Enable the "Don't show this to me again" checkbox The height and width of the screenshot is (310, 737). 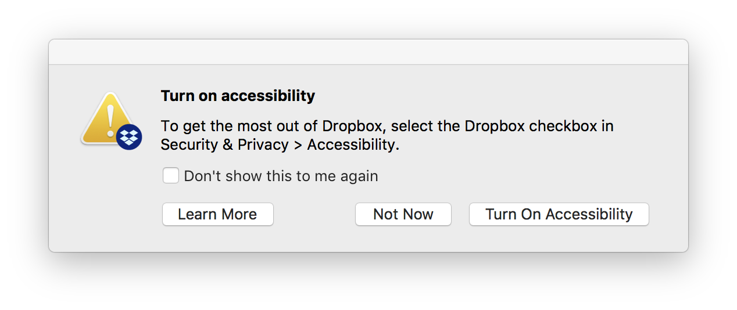pos(171,175)
